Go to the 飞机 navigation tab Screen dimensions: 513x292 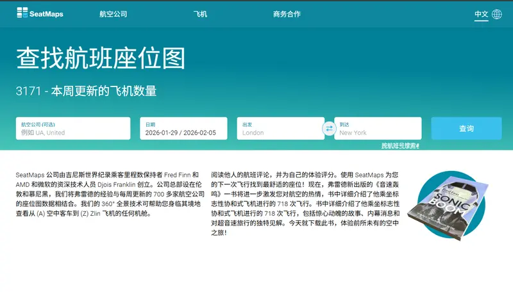point(200,13)
